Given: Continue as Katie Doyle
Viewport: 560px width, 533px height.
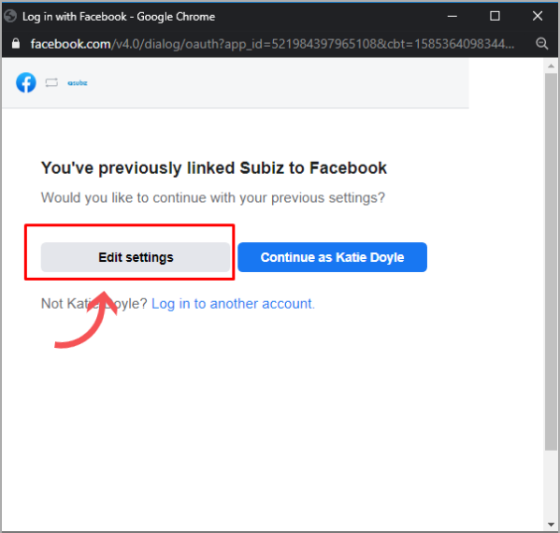Looking at the screenshot, I should click(332, 257).
